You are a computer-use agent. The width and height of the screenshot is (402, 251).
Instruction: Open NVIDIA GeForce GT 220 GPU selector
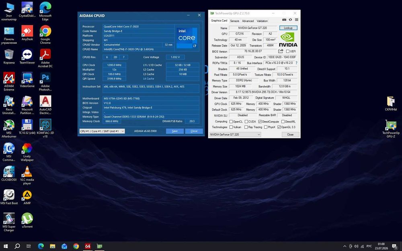click(235, 135)
